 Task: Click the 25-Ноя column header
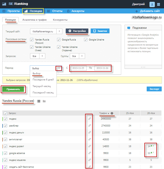pyautogui.click(x=130, y=113)
